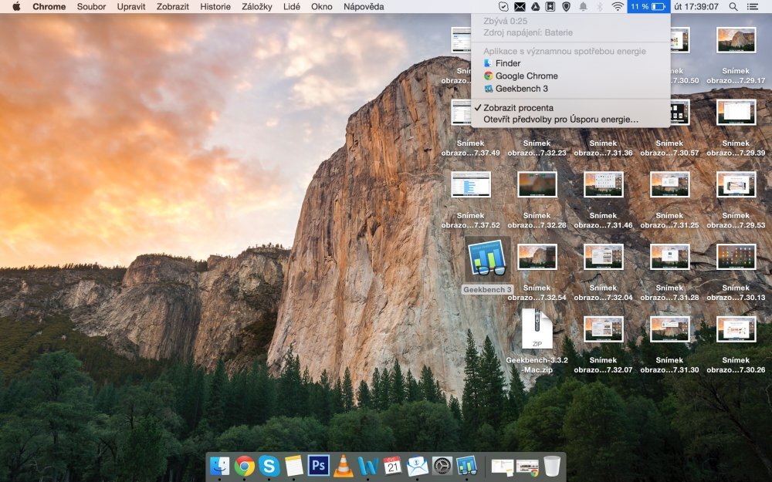Open Calendar showing the 21st
Image resolution: width=772 pixels, height=482 pixels.
coord(393,467)
